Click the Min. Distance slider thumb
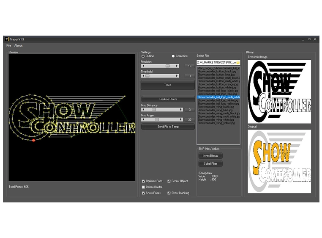The width and height of the screenshot is (322, 238). pyautogui.click(x=154, y=110)
